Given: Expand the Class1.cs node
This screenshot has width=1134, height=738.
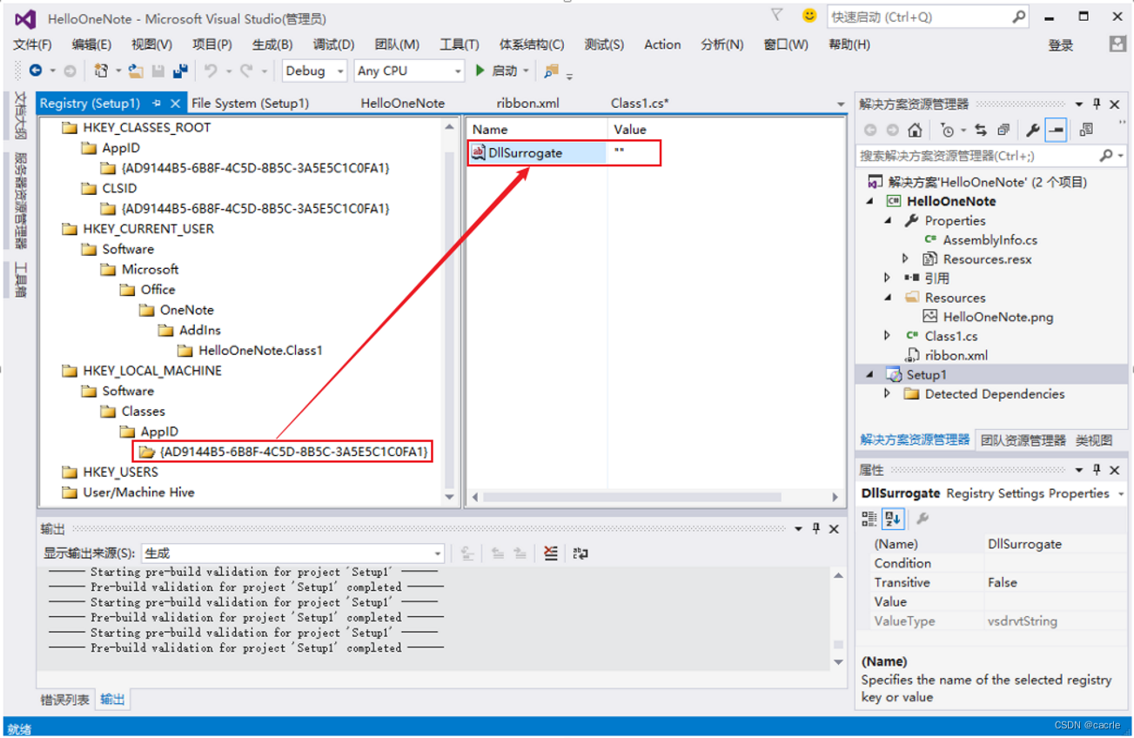Looking at the screenshot, I should (x=888, y=336).
